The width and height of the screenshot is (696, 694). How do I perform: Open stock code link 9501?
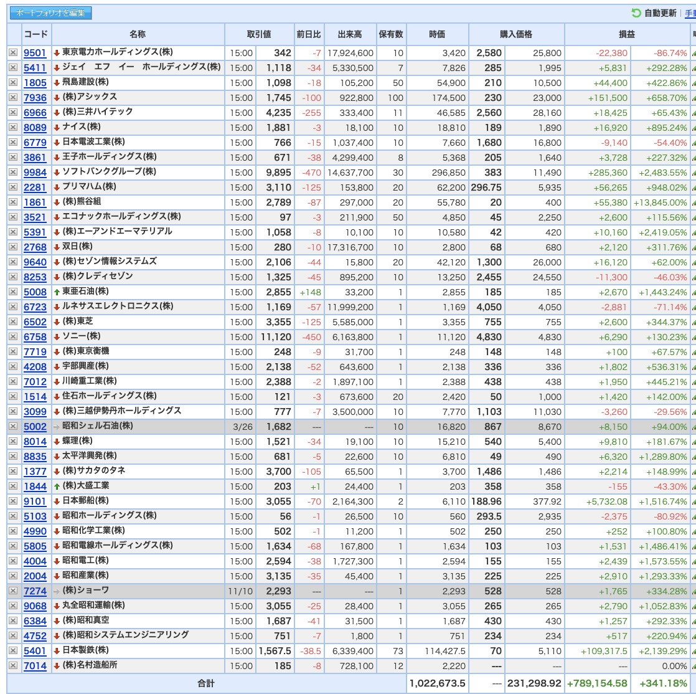(35, 53)
